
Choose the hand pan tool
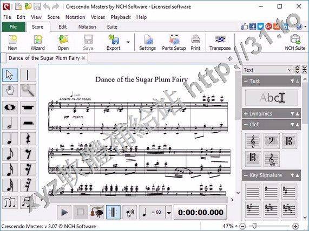tap(10, 91)
